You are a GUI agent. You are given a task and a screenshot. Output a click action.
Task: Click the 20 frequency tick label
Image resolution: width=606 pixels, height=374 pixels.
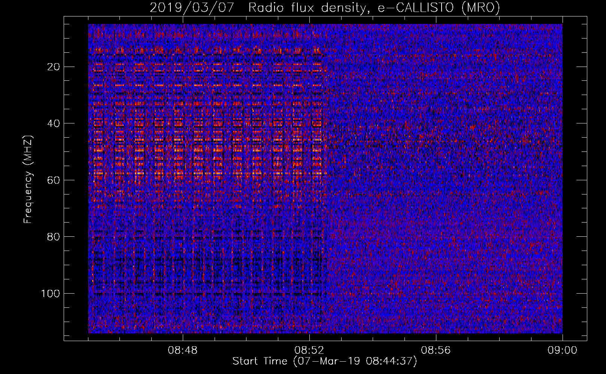point(54,67)
